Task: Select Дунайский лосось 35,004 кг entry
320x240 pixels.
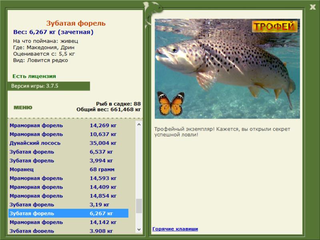Action: (68, 143)
